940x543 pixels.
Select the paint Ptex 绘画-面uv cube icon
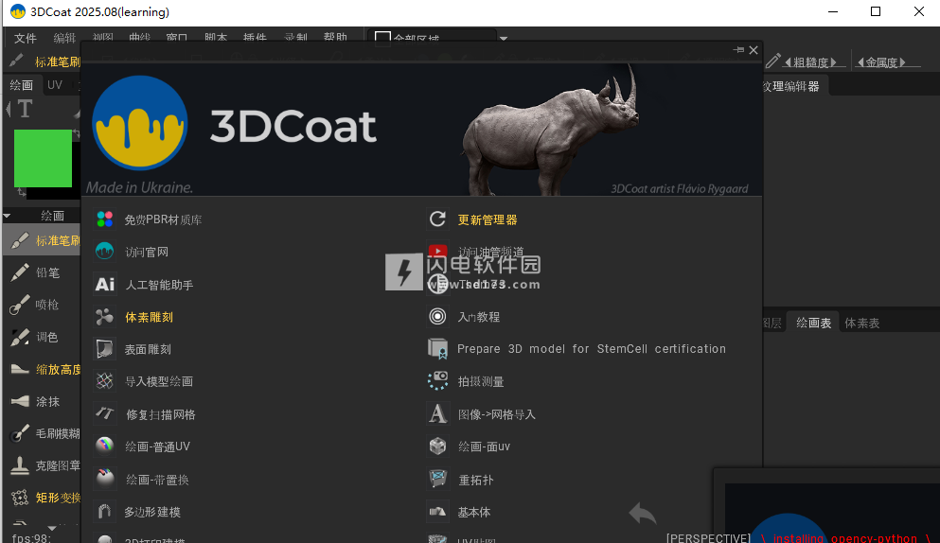click(437, 446)
